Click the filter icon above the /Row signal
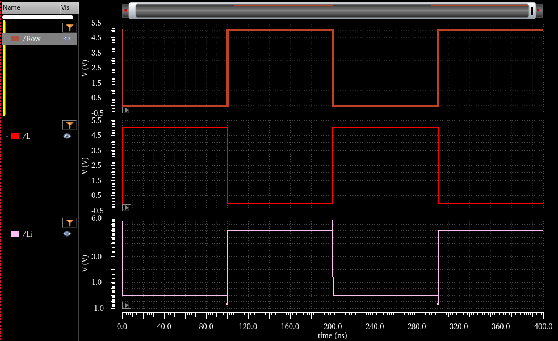Screen dimensions: 558x341 coord(69,28)
